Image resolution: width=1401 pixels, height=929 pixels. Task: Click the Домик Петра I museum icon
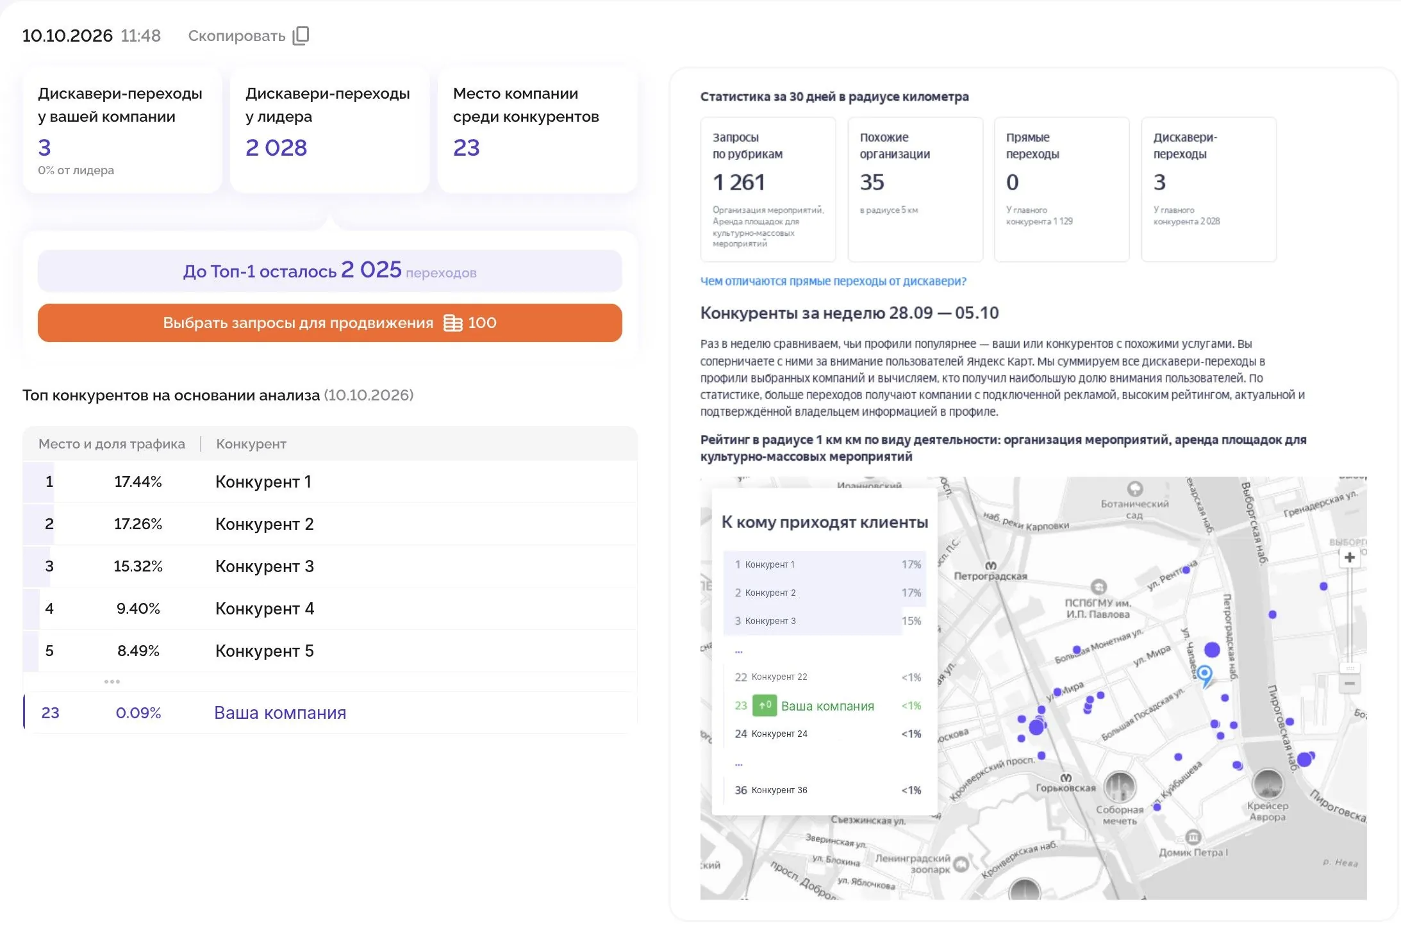[x=1193, y=837]
